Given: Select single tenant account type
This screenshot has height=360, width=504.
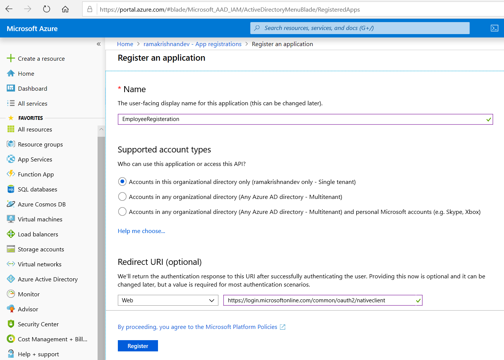Looking at the screenshot, I should click(122, 182).
